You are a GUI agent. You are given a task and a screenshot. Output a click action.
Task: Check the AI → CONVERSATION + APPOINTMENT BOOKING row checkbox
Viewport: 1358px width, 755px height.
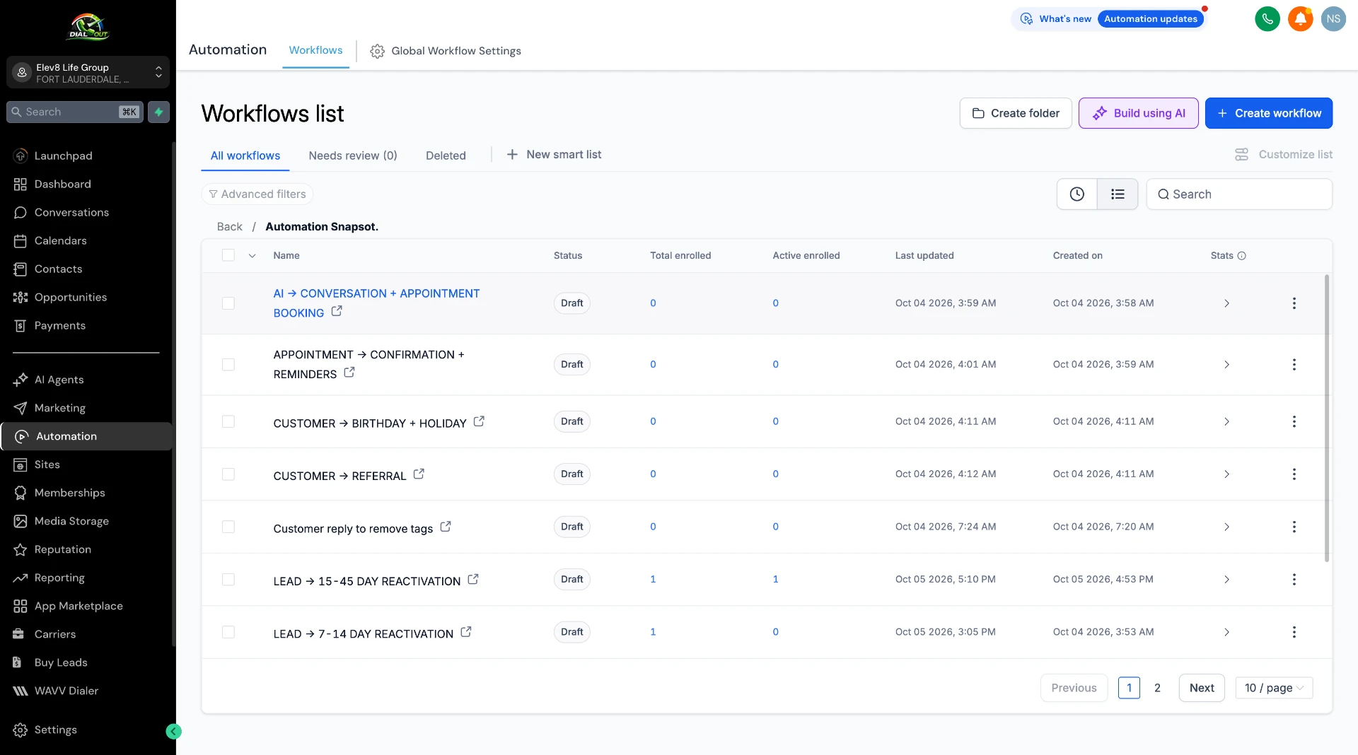228,303
